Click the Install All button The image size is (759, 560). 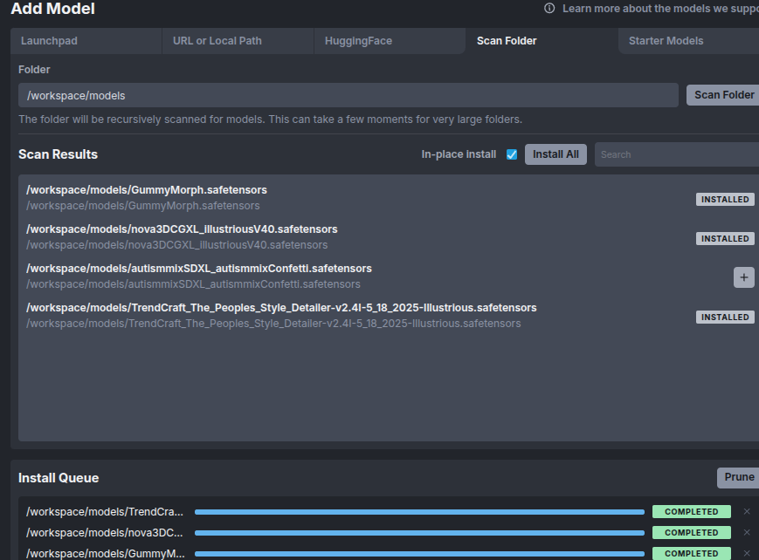[x=555, y=154]
